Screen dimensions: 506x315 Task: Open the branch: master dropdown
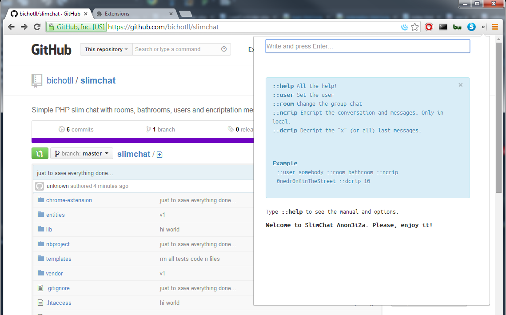click(x=82, y=154)
